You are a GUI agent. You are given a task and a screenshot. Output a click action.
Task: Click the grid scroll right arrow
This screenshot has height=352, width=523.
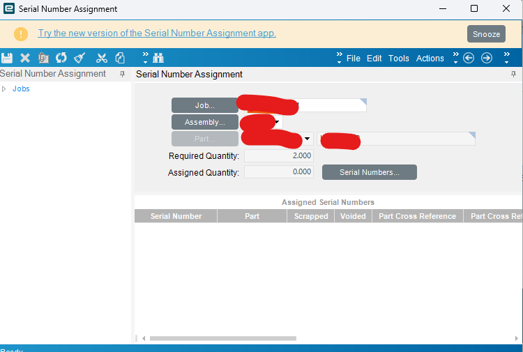516,338
